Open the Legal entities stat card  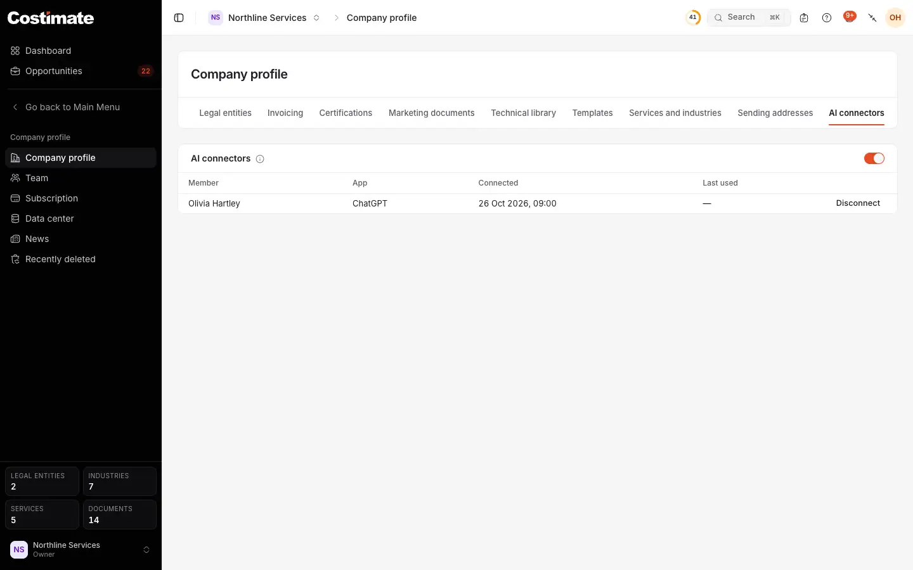pos(42,481)
